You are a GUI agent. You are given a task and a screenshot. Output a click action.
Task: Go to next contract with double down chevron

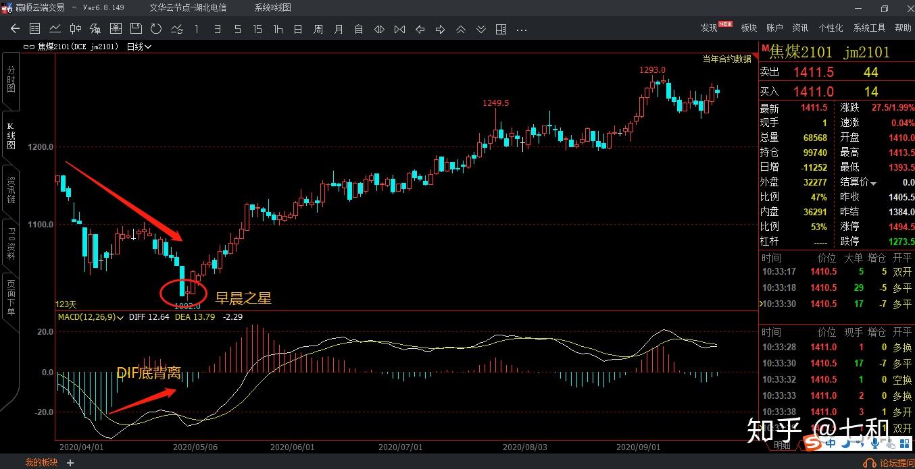point(480,29)
